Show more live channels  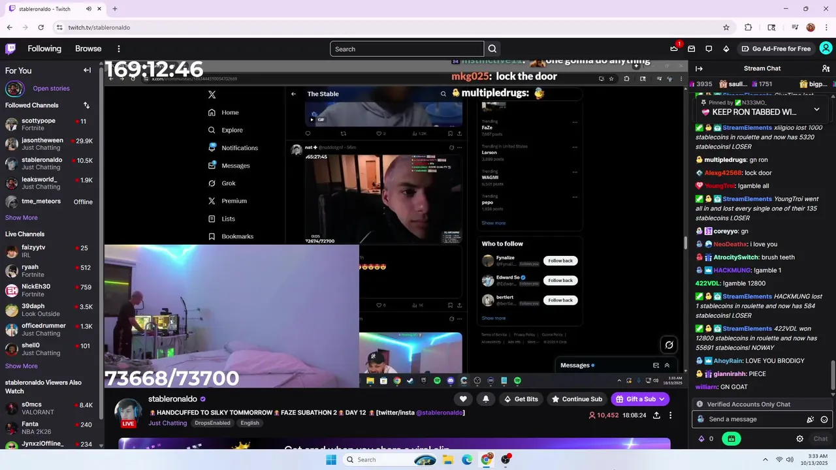(x=22, y=366)
